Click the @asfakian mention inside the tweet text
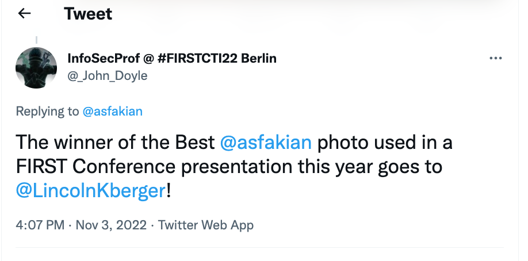Image resolution: width=528 pixels, height=261 pixels. click(x=266, y=142)
